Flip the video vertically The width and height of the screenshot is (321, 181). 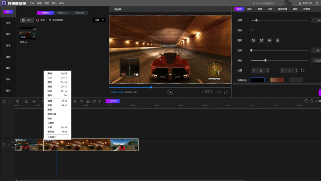pos(278,40)
